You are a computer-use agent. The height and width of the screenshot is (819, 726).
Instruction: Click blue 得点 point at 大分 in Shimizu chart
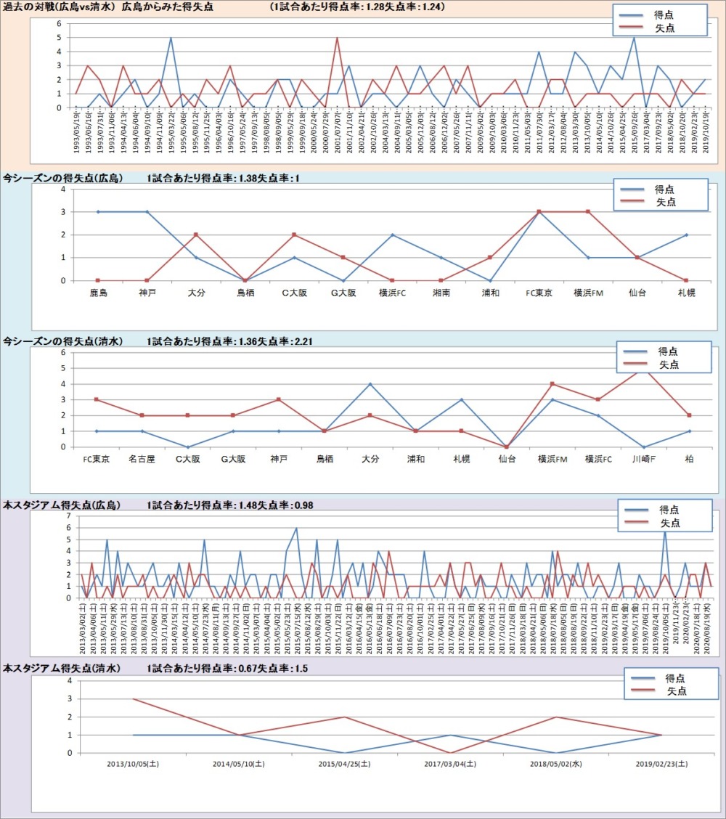point(370,383)
